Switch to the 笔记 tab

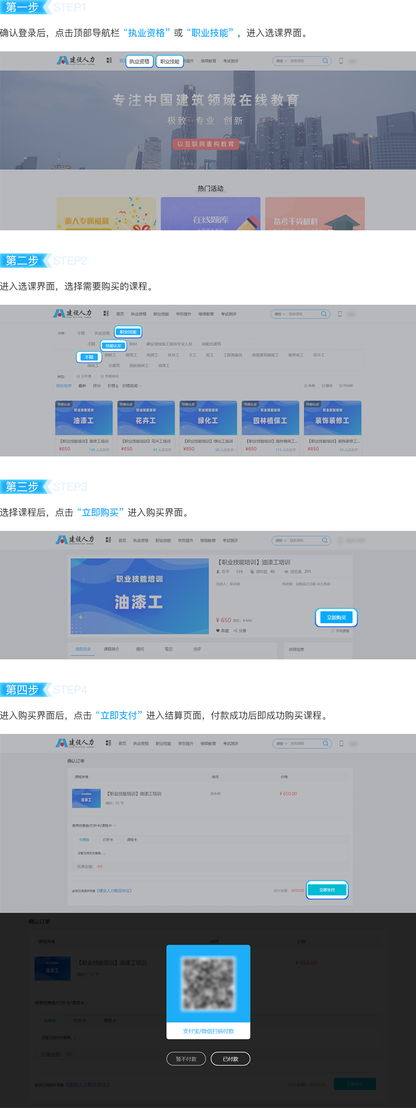169,649
